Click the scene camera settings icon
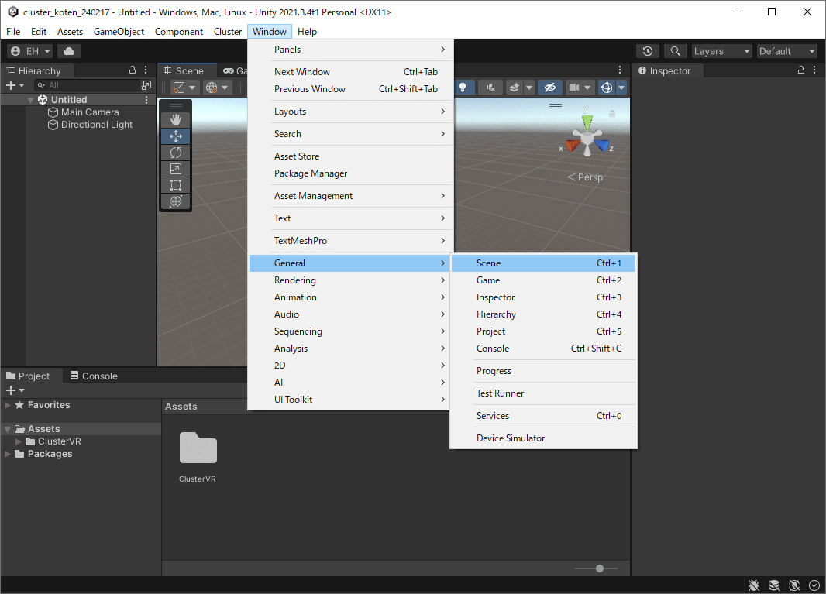The height and width of the screenshot is (594, 826). click(574, 88)
